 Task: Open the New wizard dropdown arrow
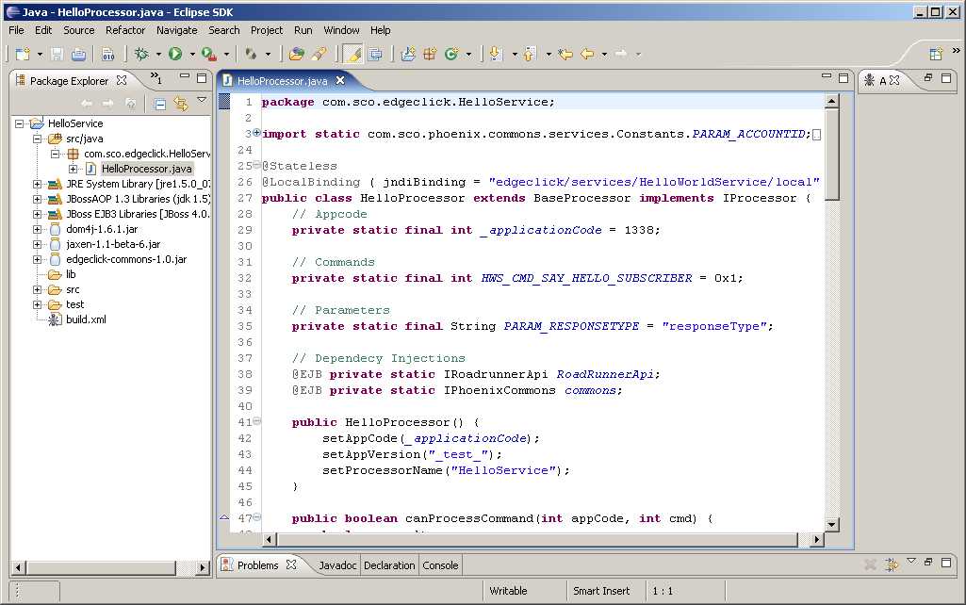click(40, 55)
